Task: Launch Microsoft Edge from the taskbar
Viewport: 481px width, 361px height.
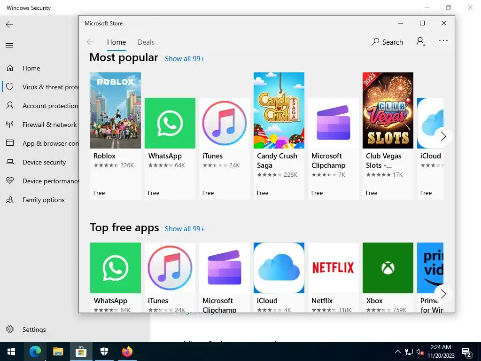Action: point(35,352)
